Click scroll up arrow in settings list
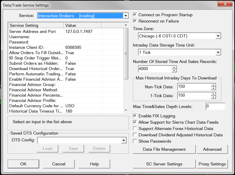Image resolution: width=235 pixels, height=175 pixels. (126, 25)
